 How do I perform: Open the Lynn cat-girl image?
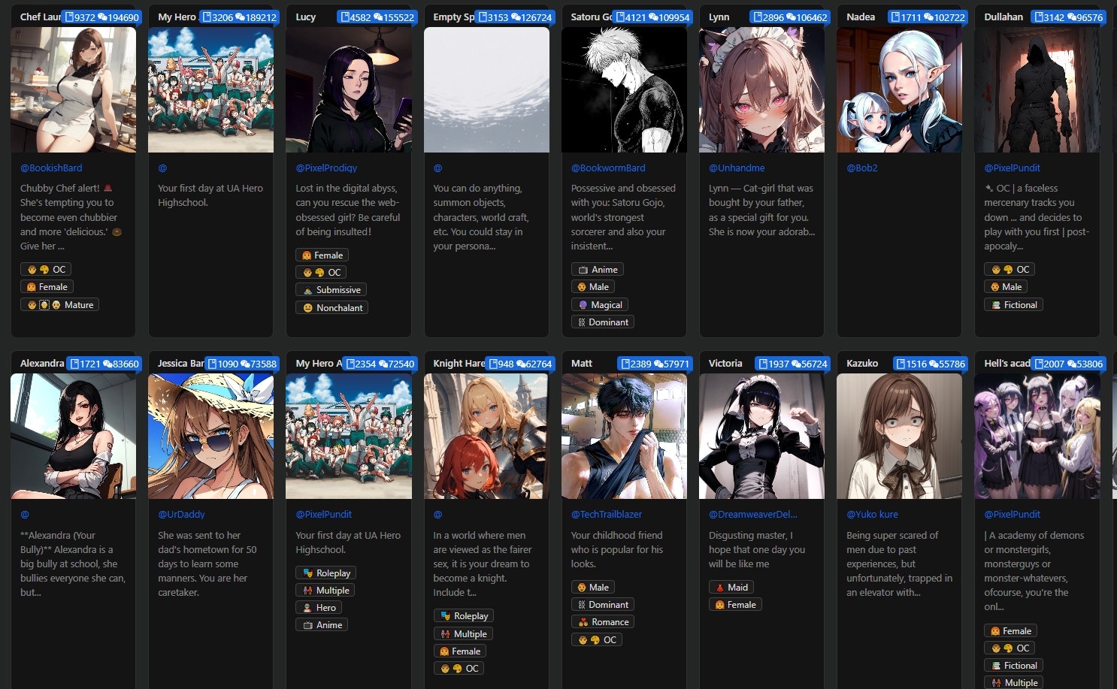click(x=761, y=90)
